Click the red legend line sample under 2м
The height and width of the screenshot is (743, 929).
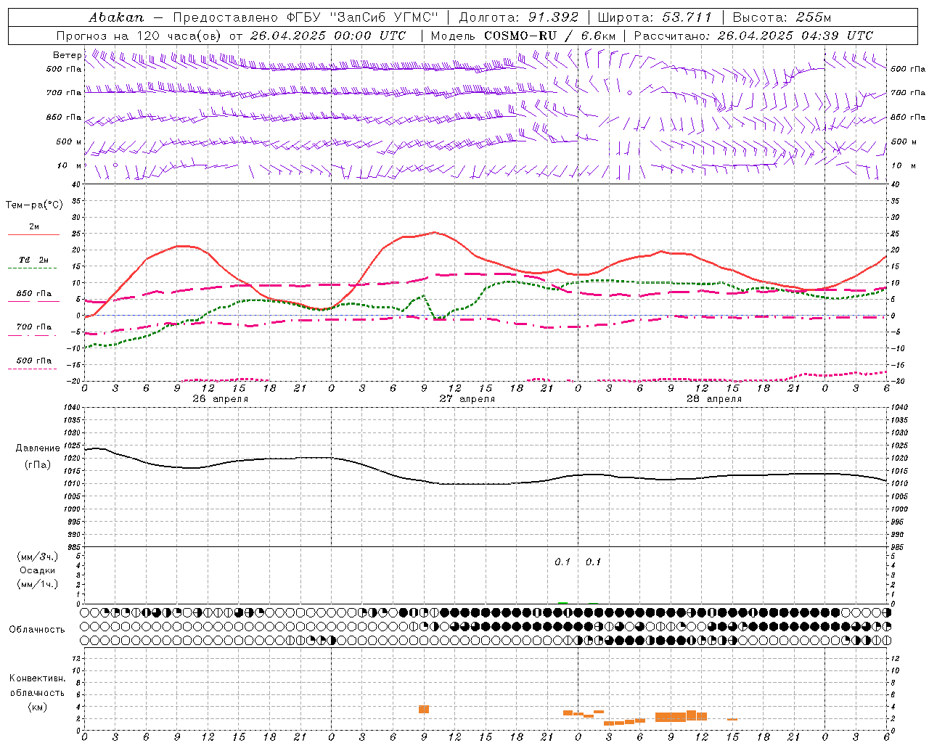click(x=33, y=235)
